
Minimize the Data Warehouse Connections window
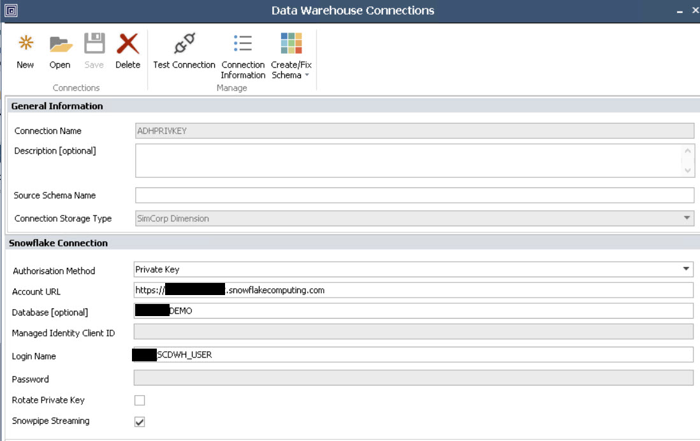(680, 11)
